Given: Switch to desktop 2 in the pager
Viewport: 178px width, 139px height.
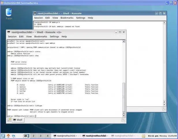Looking at the screenshot, I should tap(33, 136).
